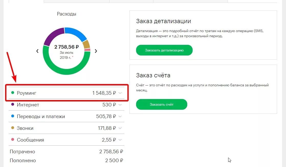Select the Роуминг category label
This screenshot has height=167, width=286.
click(27, 93)
